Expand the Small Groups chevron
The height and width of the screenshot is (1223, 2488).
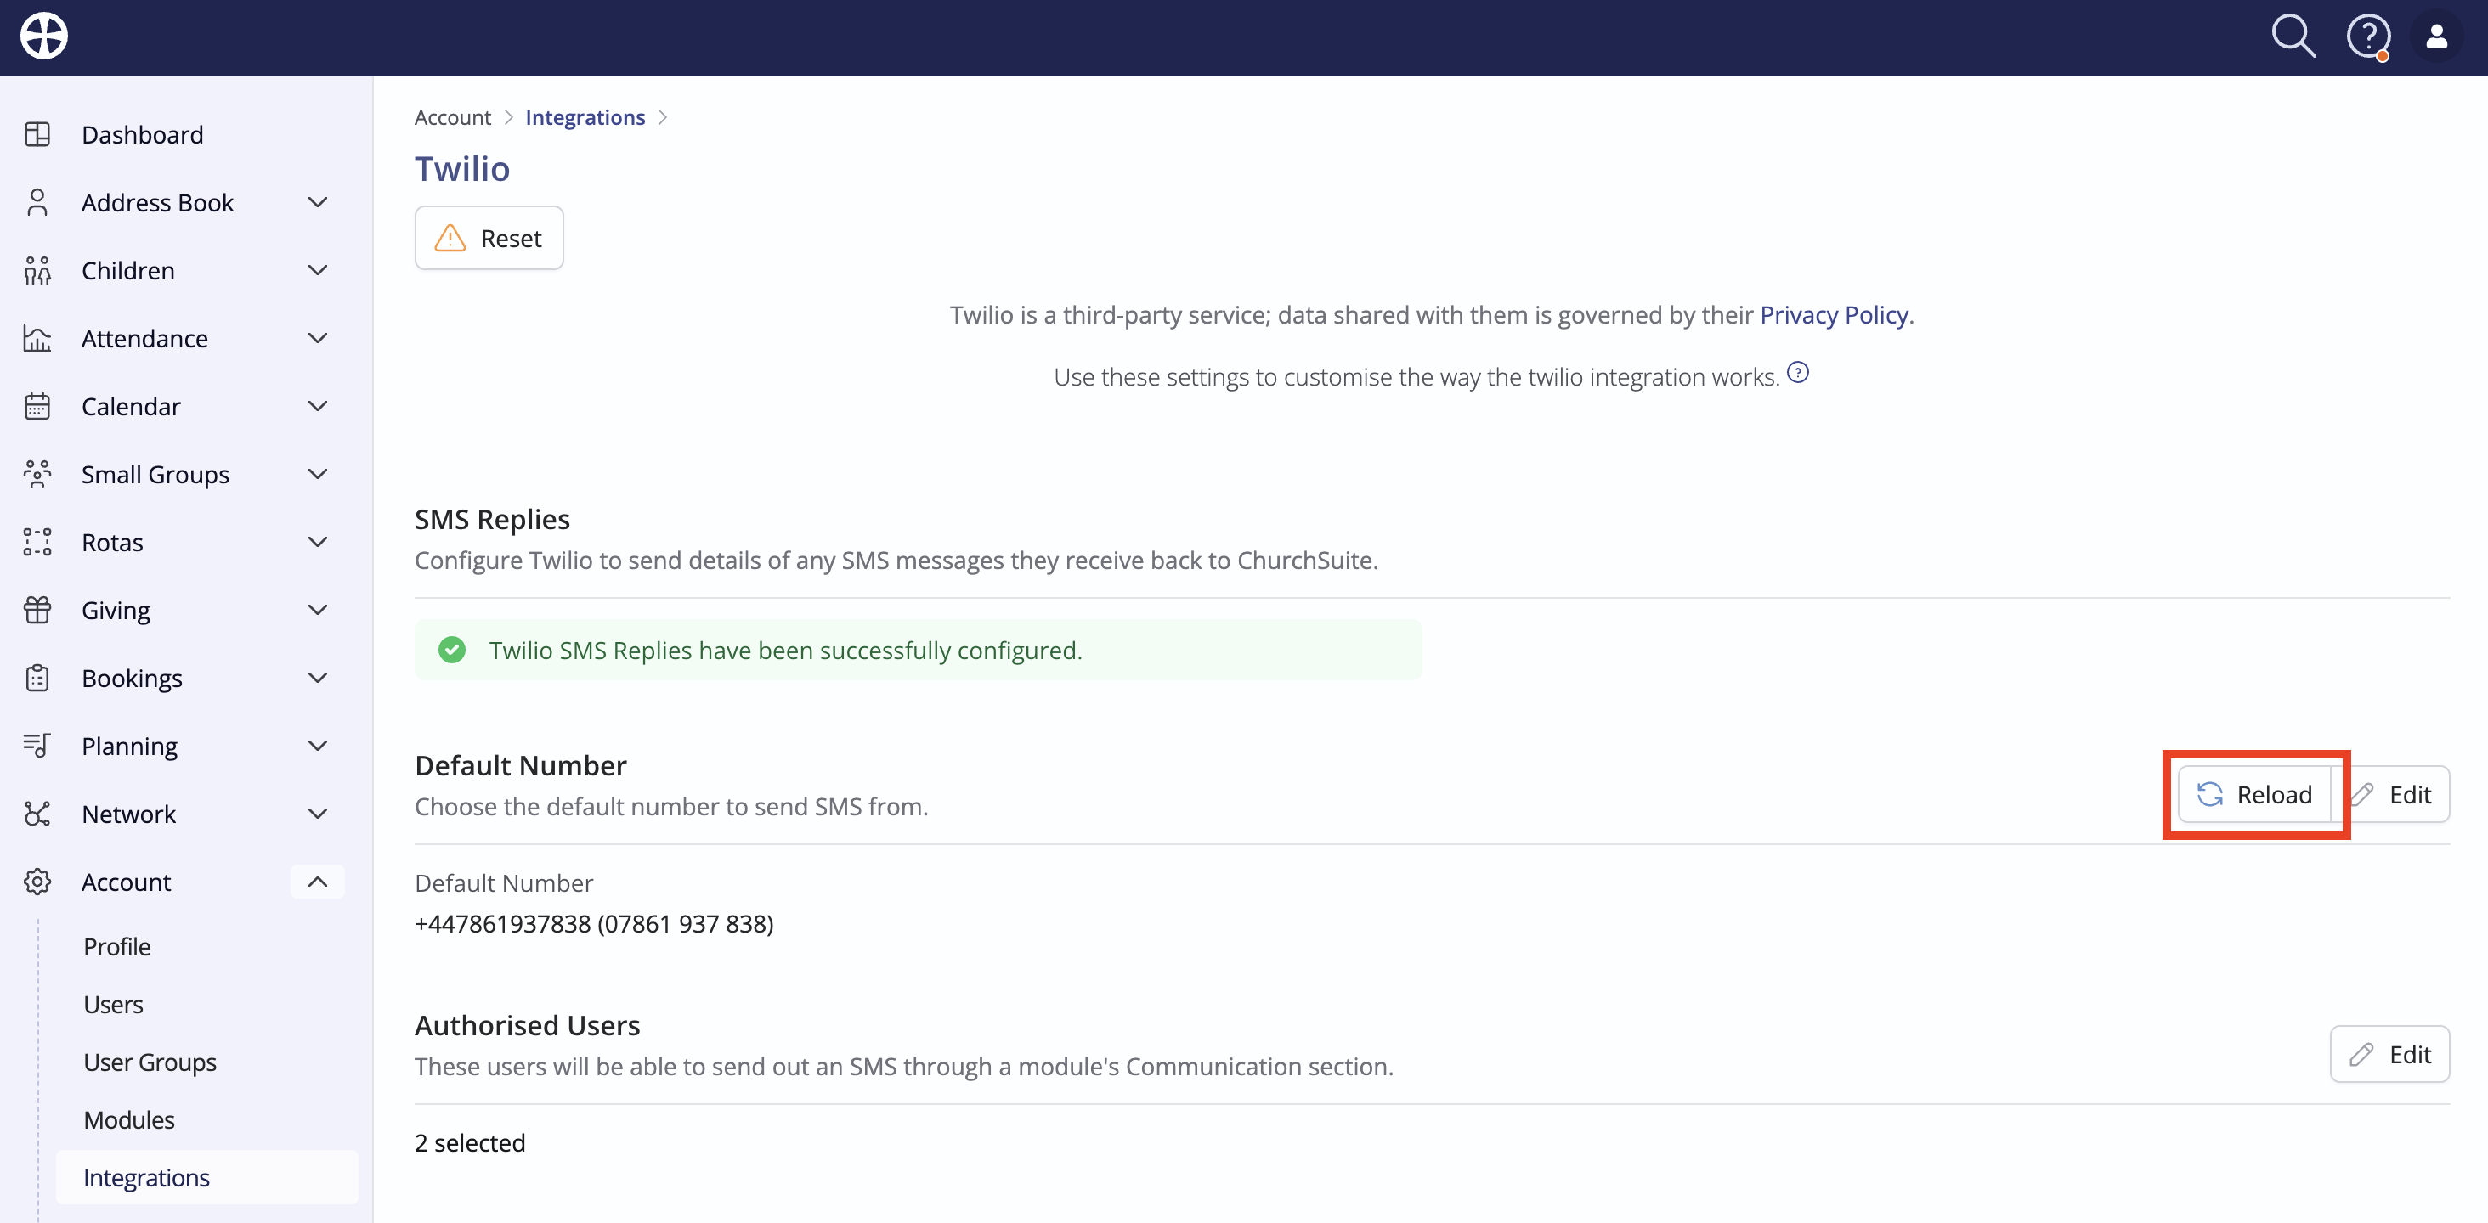tap(317, 474)
